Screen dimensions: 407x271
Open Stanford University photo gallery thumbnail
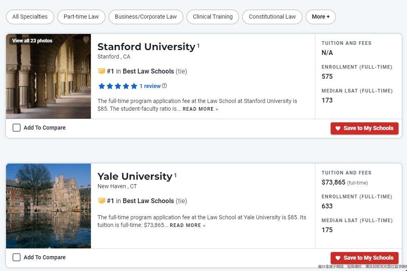pos(48,76)
